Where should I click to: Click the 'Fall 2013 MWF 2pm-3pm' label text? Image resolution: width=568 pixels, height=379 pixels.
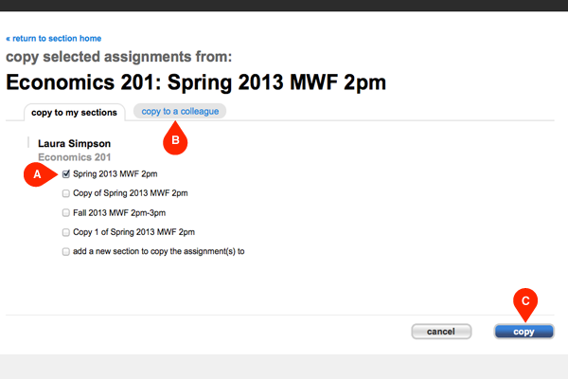[x=120, y=213]
